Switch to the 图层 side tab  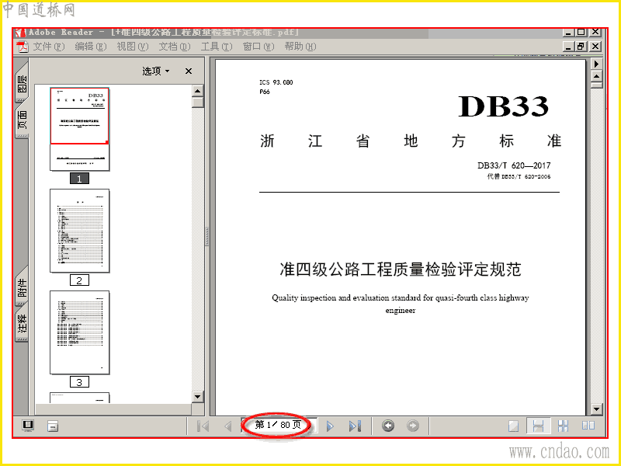pyautogui.click(x=23, y=82)
